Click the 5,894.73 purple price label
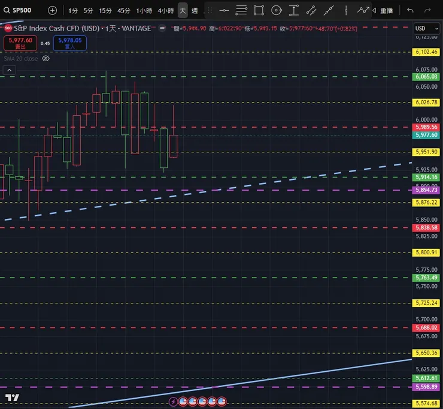Image resolution: width=443 pixels, height=409 pixels. tap(426, 190)
